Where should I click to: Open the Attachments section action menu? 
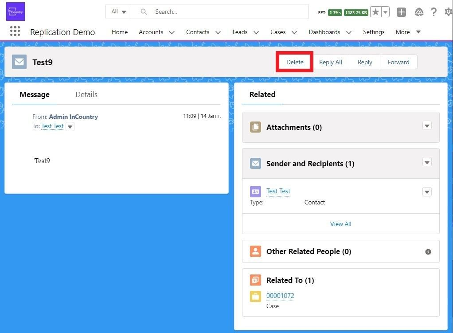click(427, 126)
